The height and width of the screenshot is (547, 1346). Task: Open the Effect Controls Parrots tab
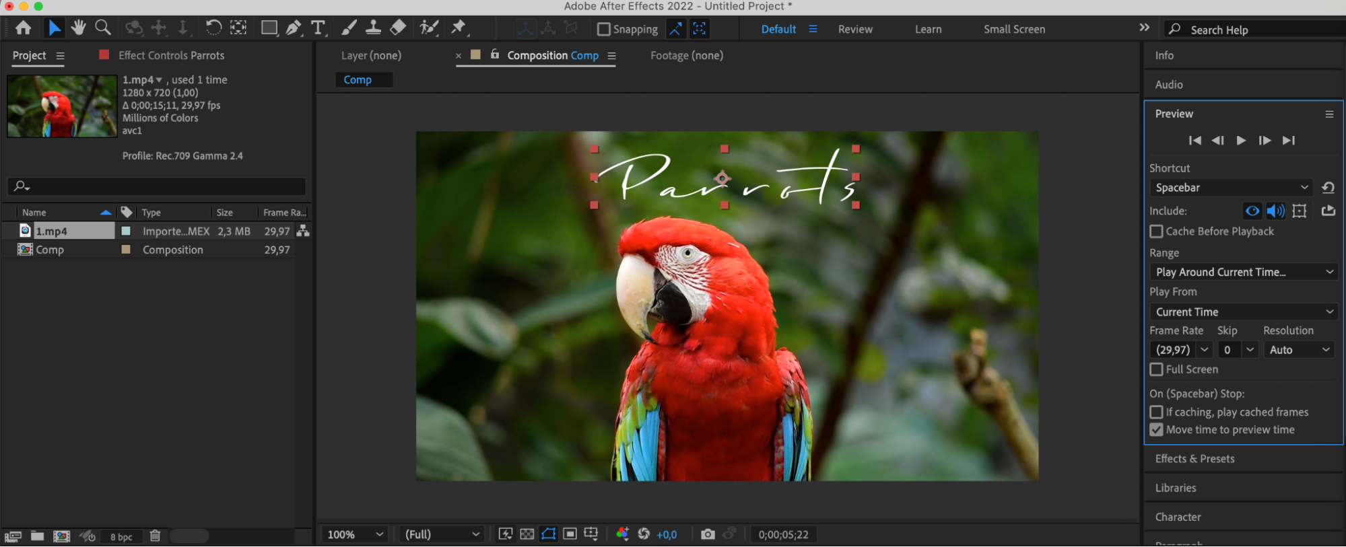(171, 55)
